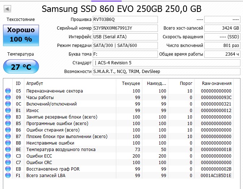Screen dimensions: 243x189
Task: Click the Буква тома field F:
Action: point(125,54)
